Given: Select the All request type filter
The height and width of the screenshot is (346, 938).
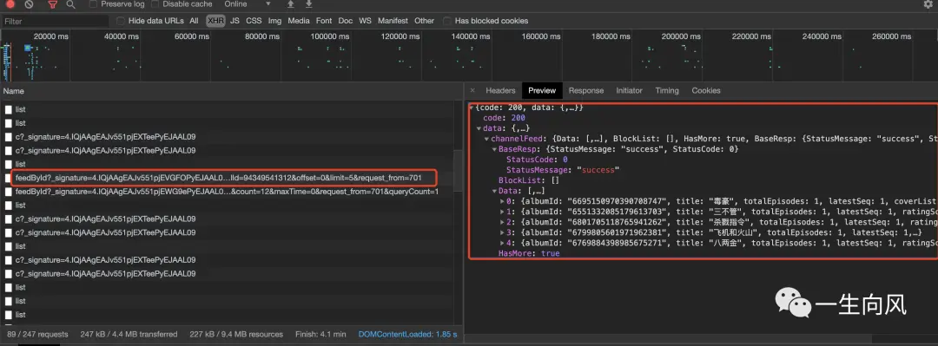Looking at the screenshot, I should (x=194, y=21).
